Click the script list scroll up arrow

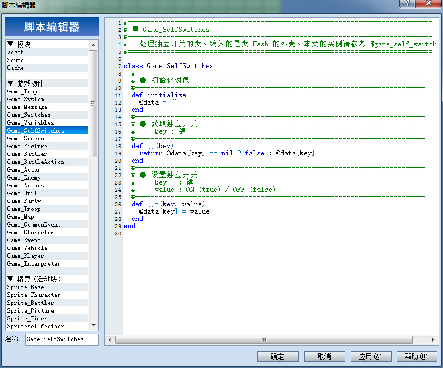[93, 45]
